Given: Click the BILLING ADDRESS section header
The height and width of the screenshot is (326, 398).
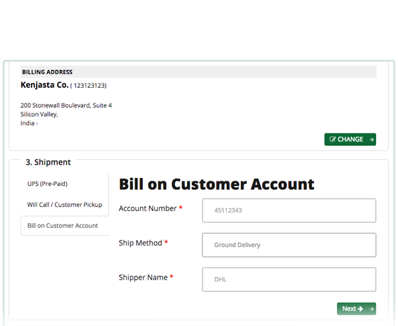Looking at the screenshot, I should 47,72.
